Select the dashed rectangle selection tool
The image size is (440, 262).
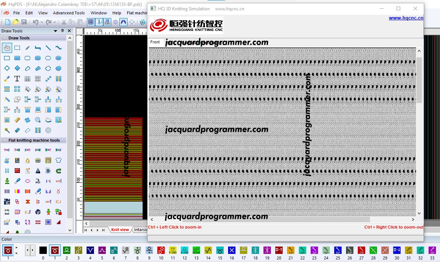tap(17, 48)
